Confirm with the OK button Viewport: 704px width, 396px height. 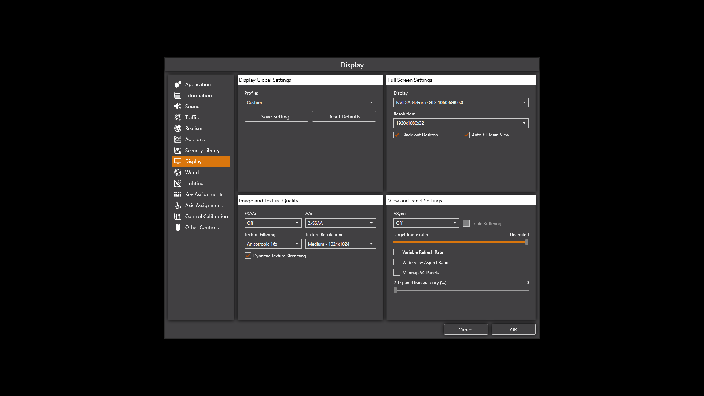click(x=514, y=329)
